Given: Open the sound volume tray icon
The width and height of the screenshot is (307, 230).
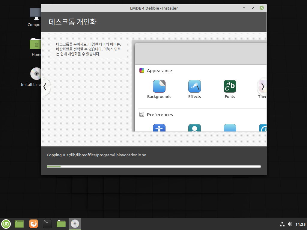Looking at the screenshot, I should pyautogui.click(x=290, y=224).
